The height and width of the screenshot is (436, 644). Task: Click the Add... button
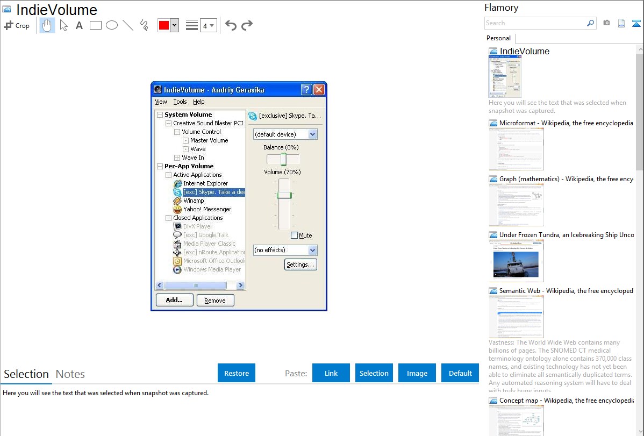tap(175, 301)
